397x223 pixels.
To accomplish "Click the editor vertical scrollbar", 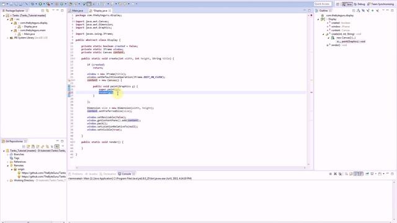I will [x=308, y=90].
